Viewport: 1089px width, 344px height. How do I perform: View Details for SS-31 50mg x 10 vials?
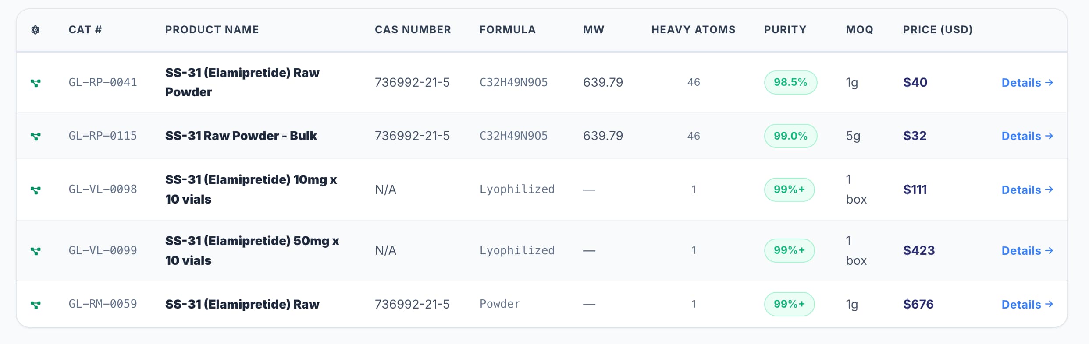[x=1027, y=251]
